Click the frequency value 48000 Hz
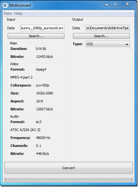Viewport: 138px width, 187px height. point(43,138)
